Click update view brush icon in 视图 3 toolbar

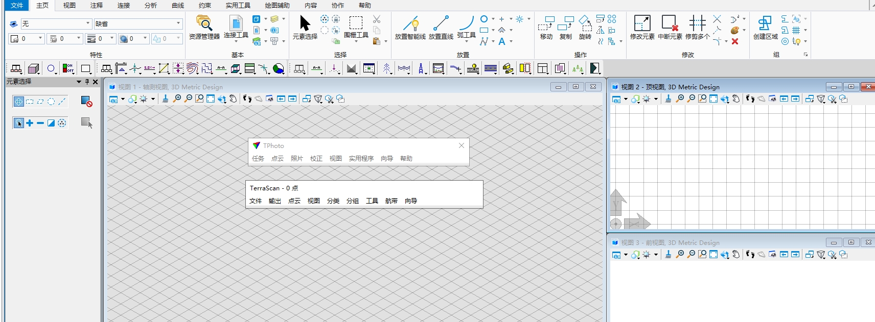(668, 254)
